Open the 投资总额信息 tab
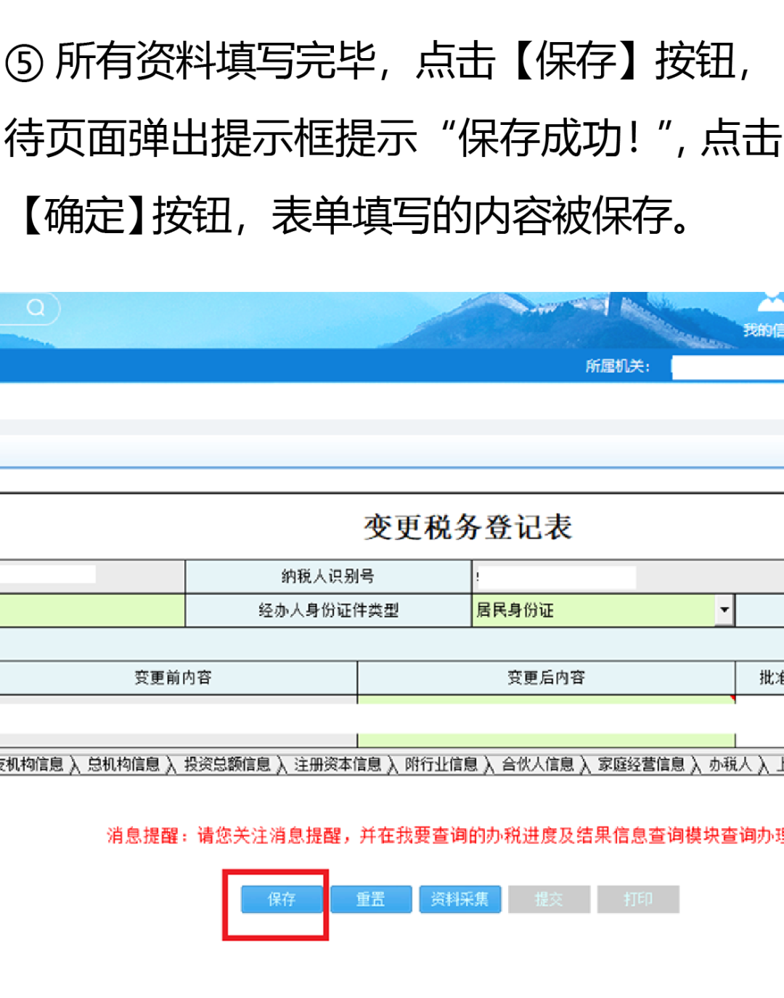Image resolution: width=784 pixels, height=998 pixels. click(x=226, y=764)
